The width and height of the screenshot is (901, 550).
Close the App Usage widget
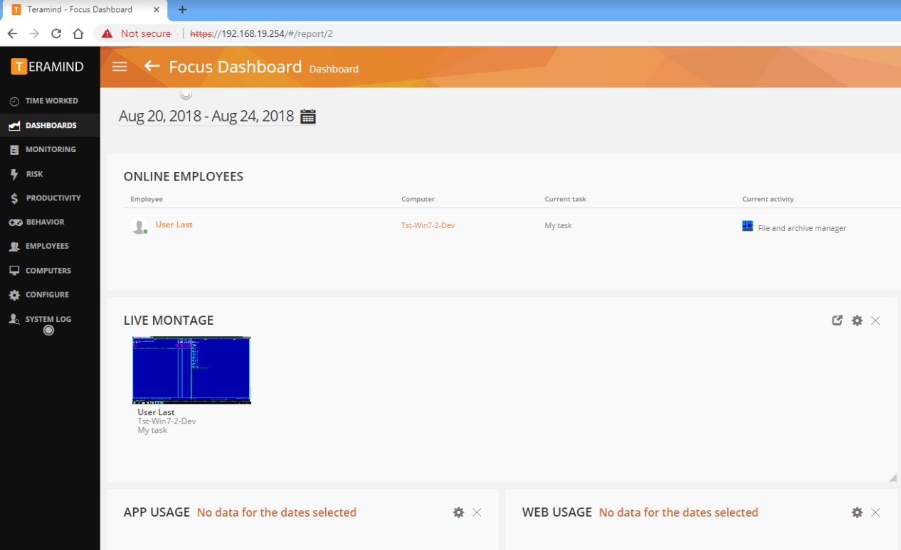pyautogui.click(x=477, y=512)
